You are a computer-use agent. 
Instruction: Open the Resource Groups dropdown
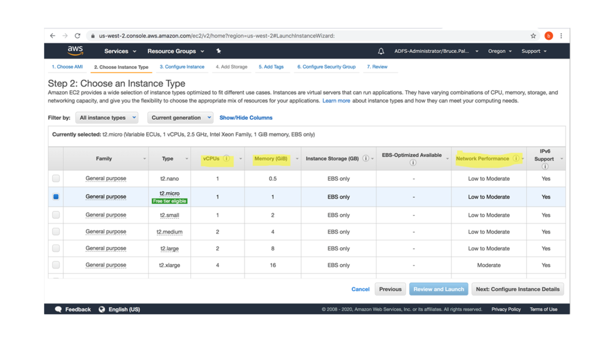(x=176, y=51)
